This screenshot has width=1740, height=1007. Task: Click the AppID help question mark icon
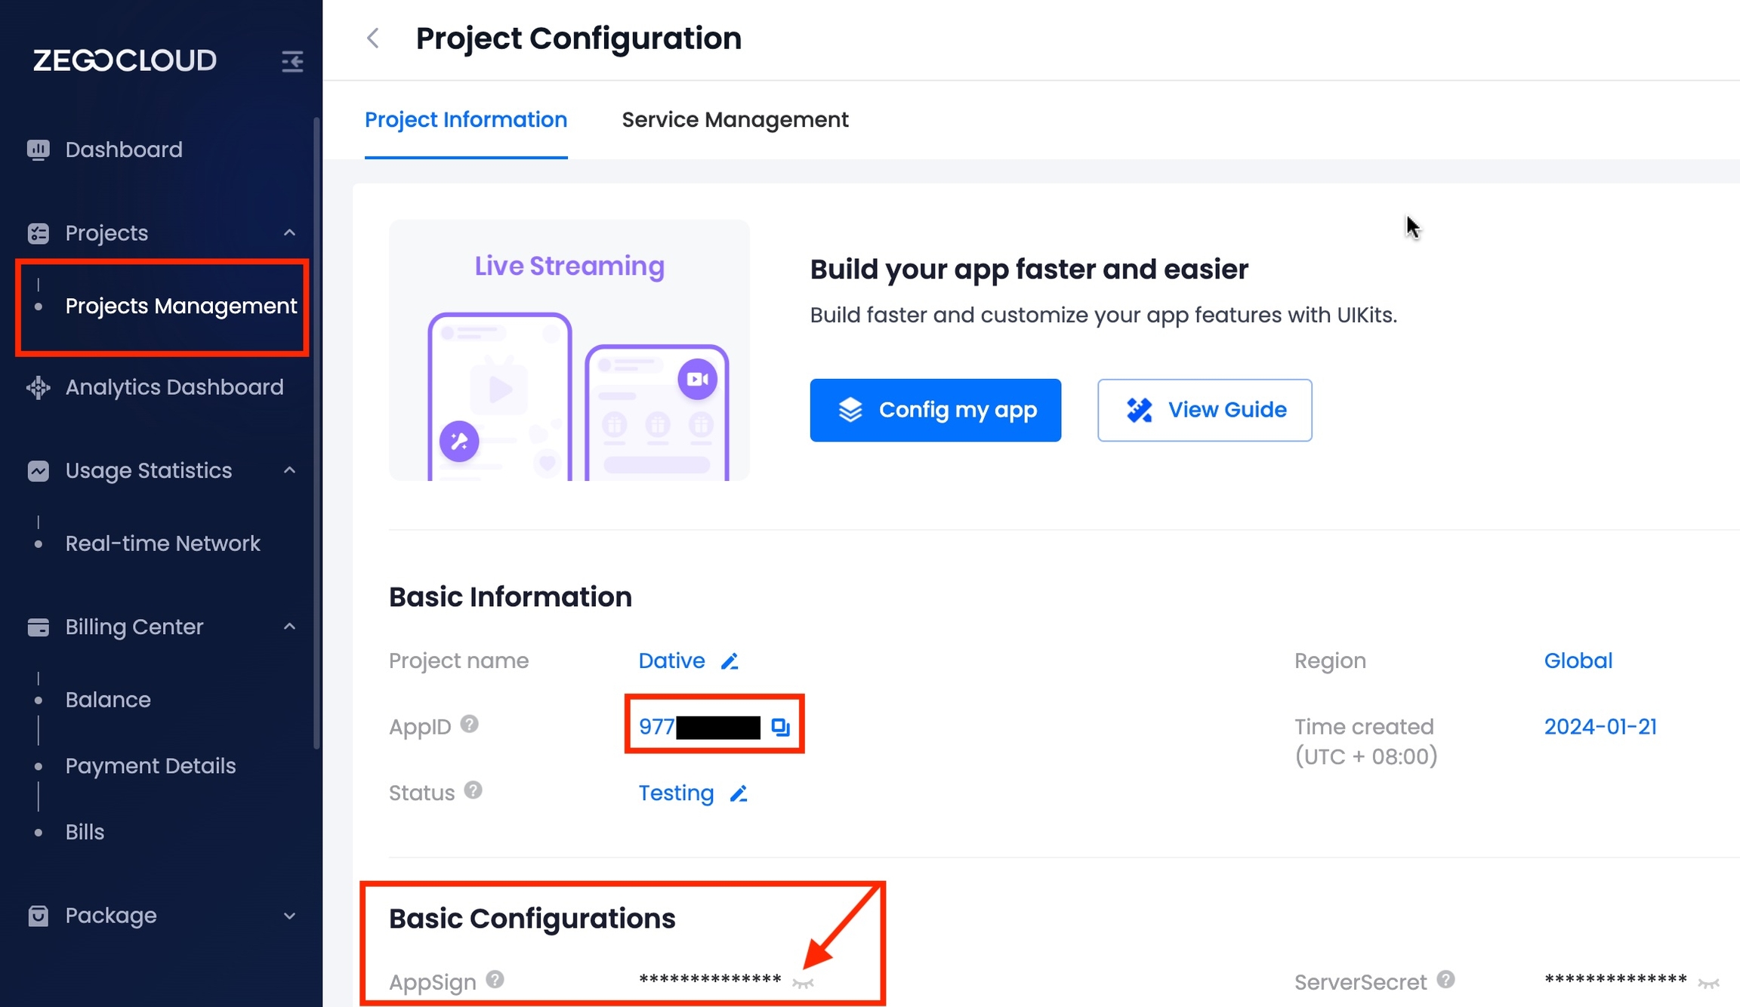tap(469, 725)
